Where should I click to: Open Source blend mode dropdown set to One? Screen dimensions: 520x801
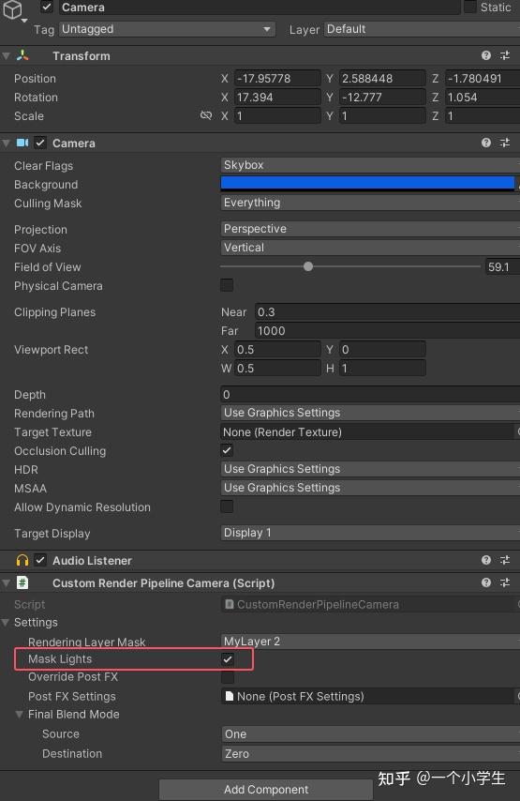(x=370, y=734)
